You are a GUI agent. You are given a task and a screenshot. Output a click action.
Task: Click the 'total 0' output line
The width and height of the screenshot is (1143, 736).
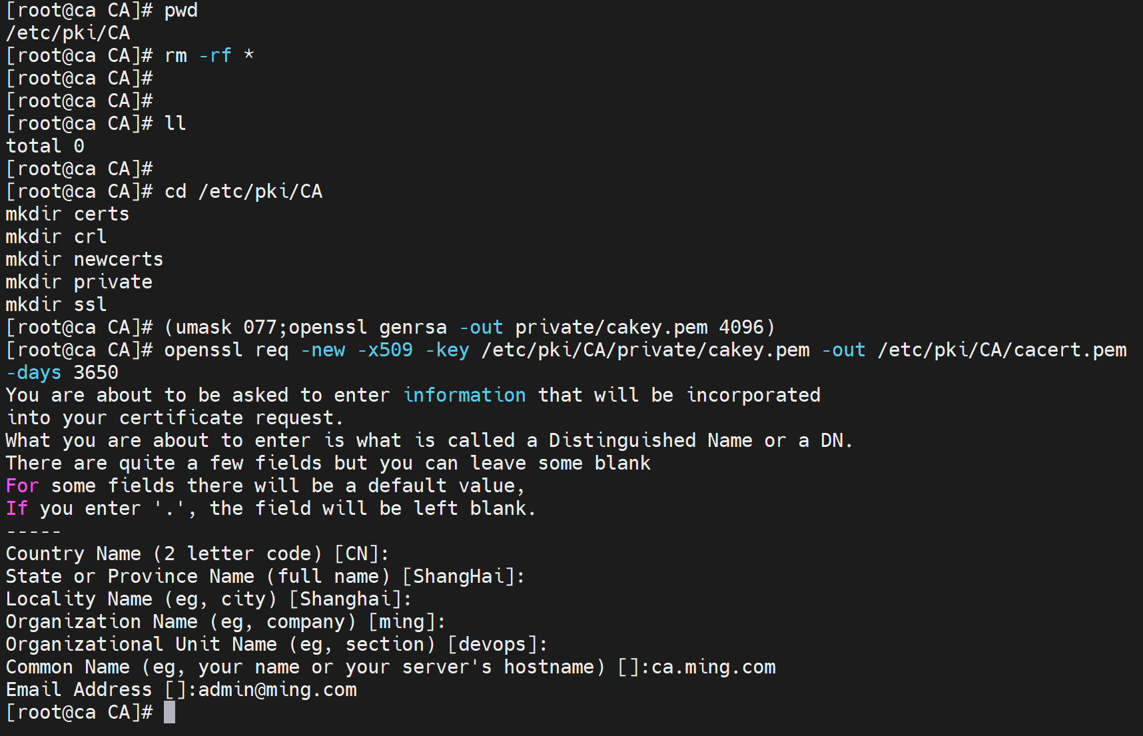45,146
